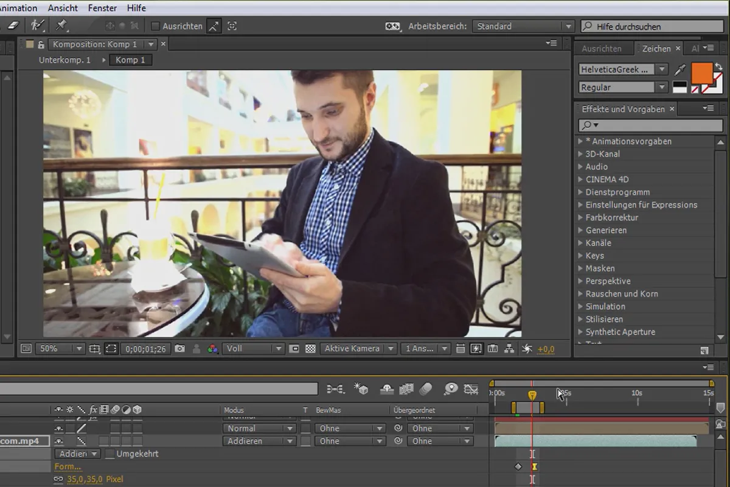Toggle transparency grid in viewer
730x487 pixels.
310,349
